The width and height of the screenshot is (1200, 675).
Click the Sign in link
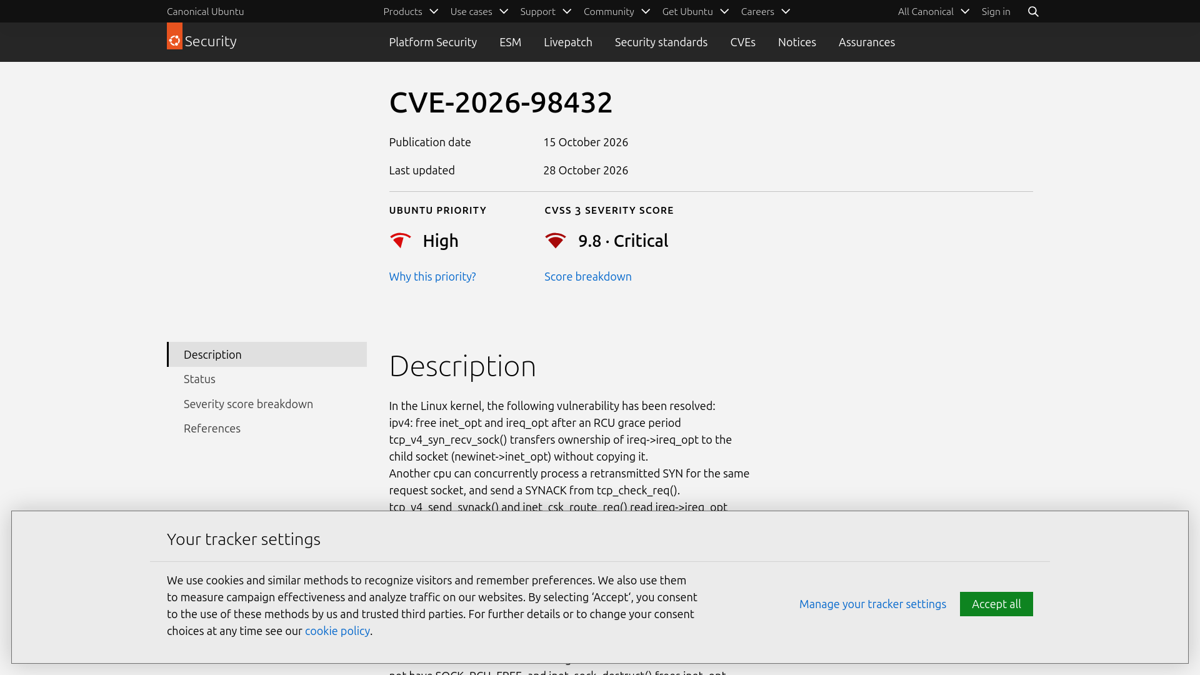(x=996, y=11)
